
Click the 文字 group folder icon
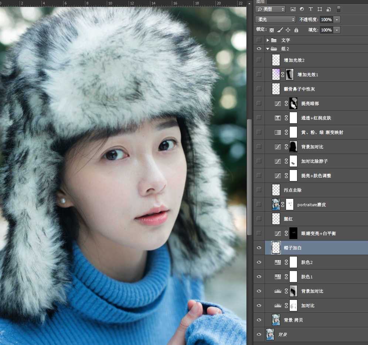274,40
